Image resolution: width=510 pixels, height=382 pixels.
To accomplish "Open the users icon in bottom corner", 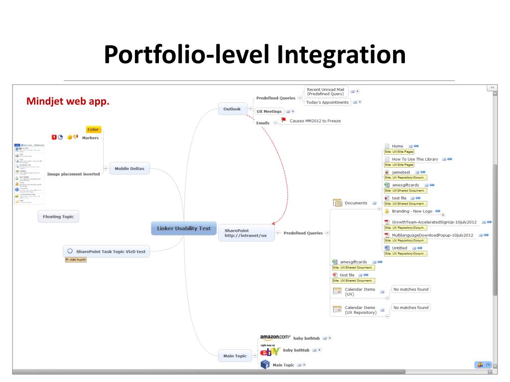I will [x=480, y=365].
